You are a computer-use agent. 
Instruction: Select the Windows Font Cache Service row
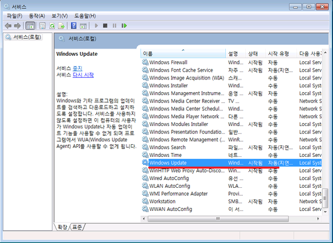pos(231,70)
